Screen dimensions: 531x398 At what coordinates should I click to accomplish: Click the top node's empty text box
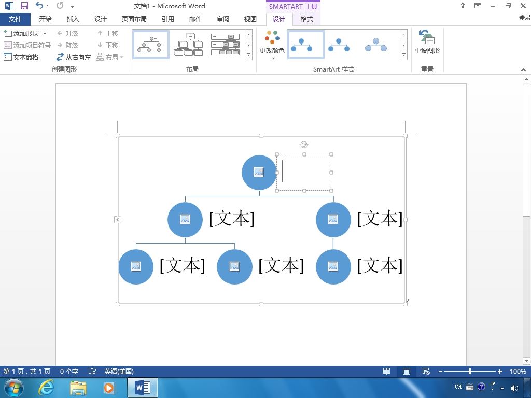pos(304,173)
